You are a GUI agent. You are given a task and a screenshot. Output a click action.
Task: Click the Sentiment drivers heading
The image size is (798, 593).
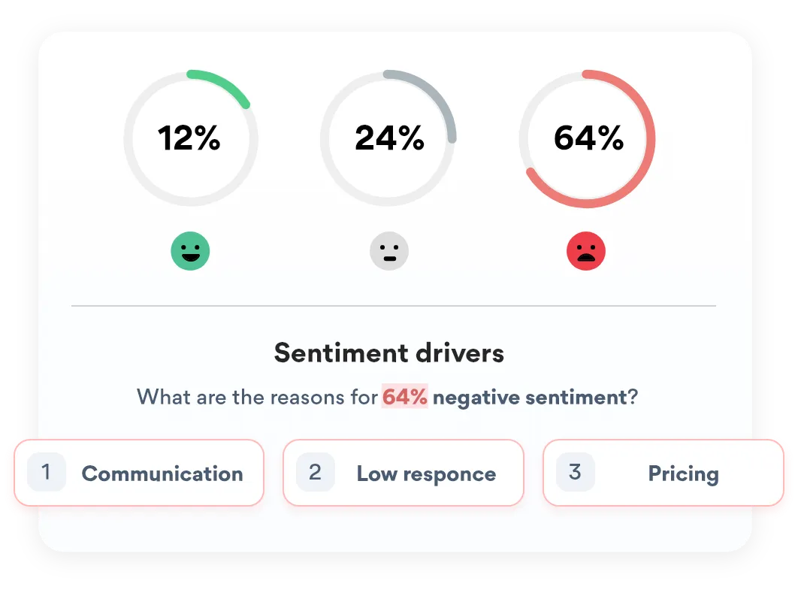coord(388,352)
